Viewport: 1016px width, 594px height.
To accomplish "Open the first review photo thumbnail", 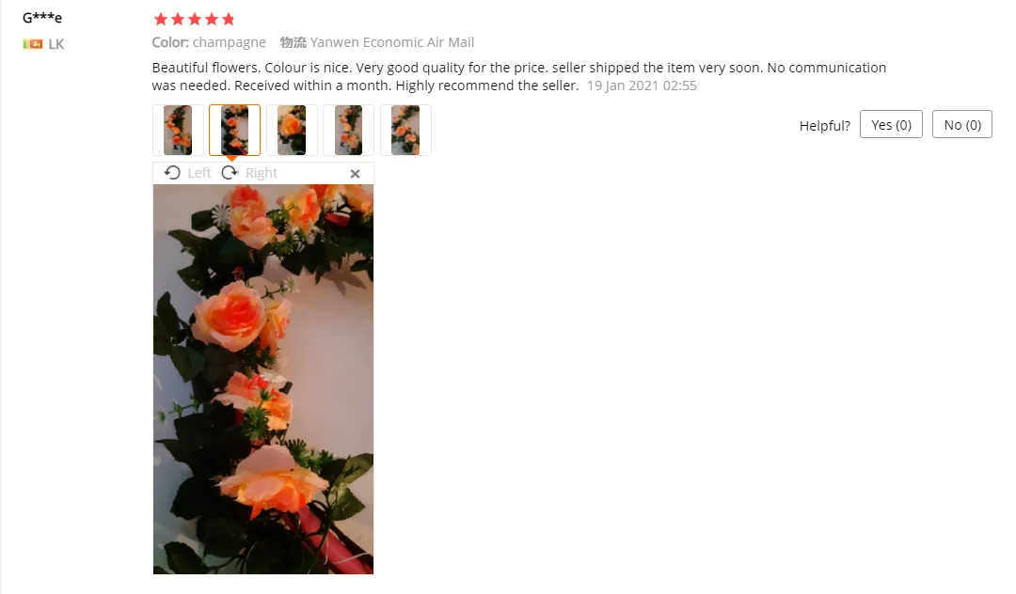I will 178,130.
